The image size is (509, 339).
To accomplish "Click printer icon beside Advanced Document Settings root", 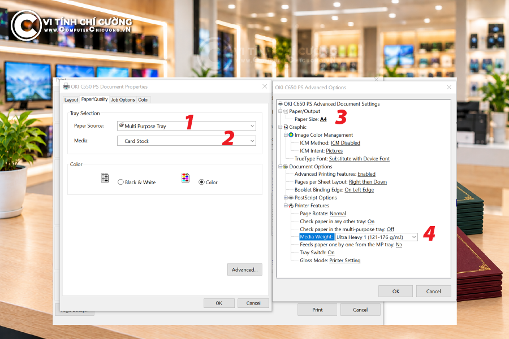I will coord(280,104).
